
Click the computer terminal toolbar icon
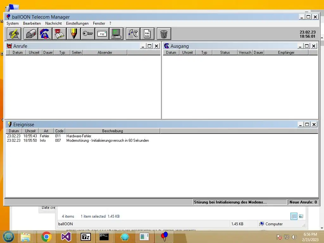(116, 34)
